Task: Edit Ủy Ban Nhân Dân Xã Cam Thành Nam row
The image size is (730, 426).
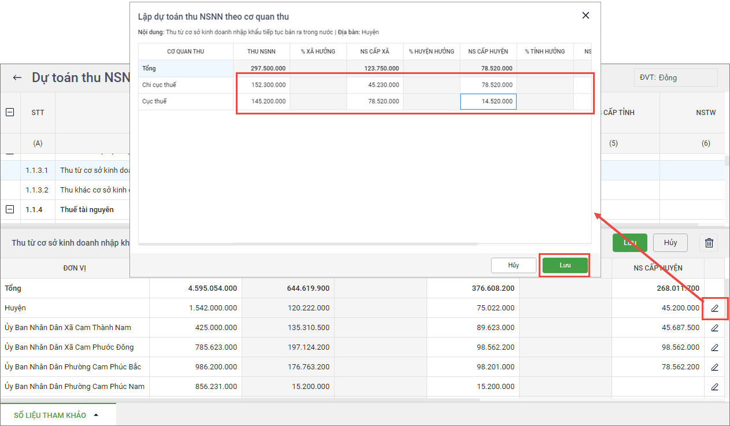Action: [x=714, y=328]
